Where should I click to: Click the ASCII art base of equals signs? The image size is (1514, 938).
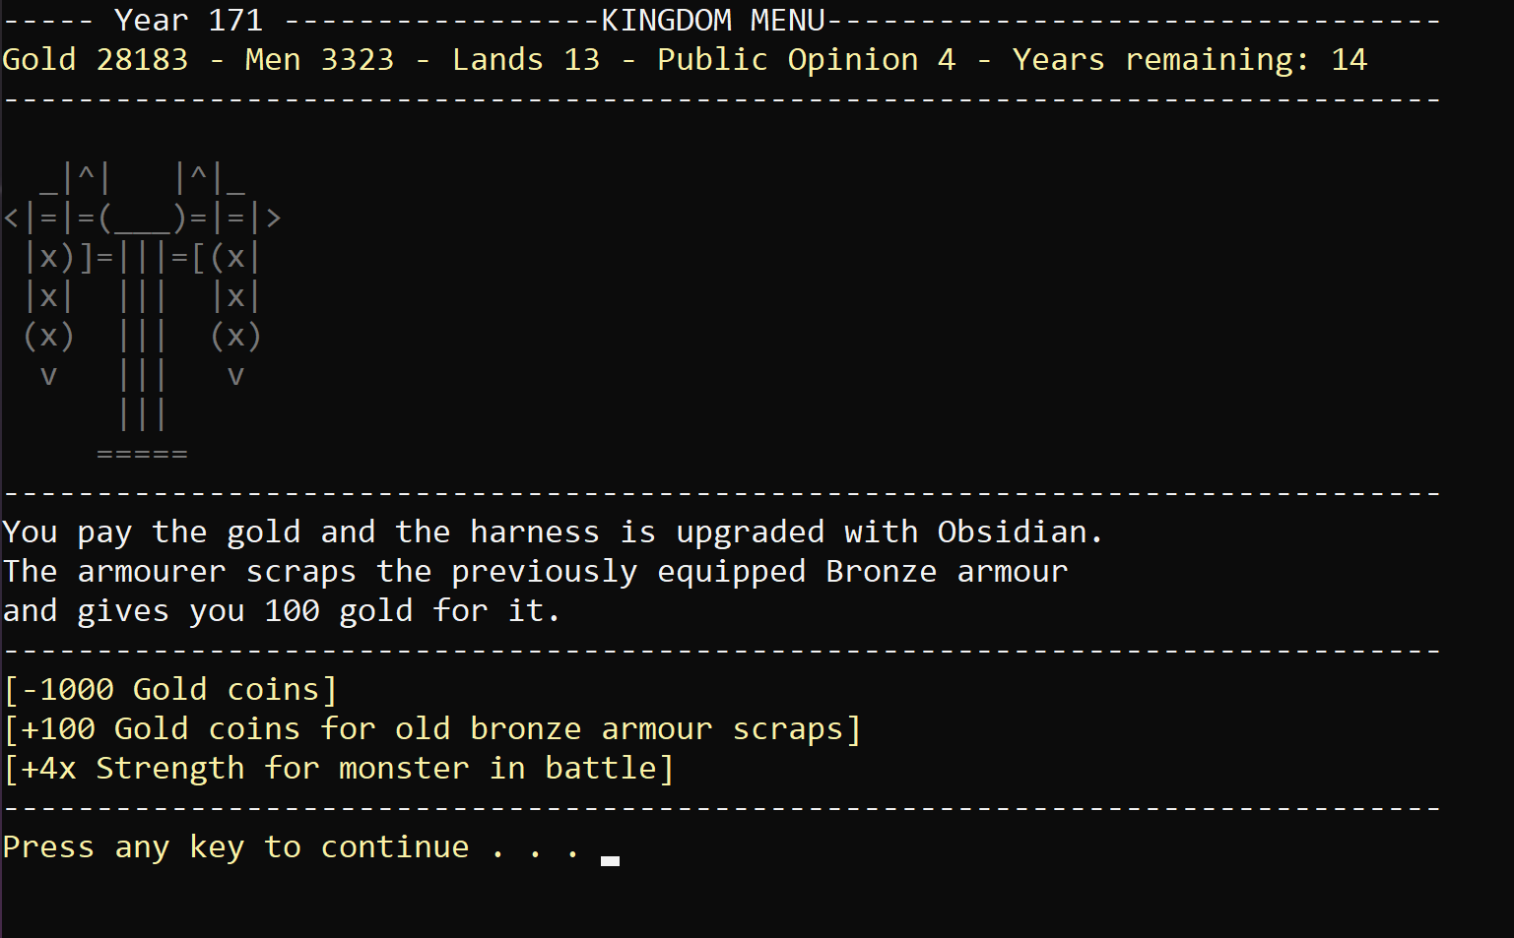tap(142, 455)
